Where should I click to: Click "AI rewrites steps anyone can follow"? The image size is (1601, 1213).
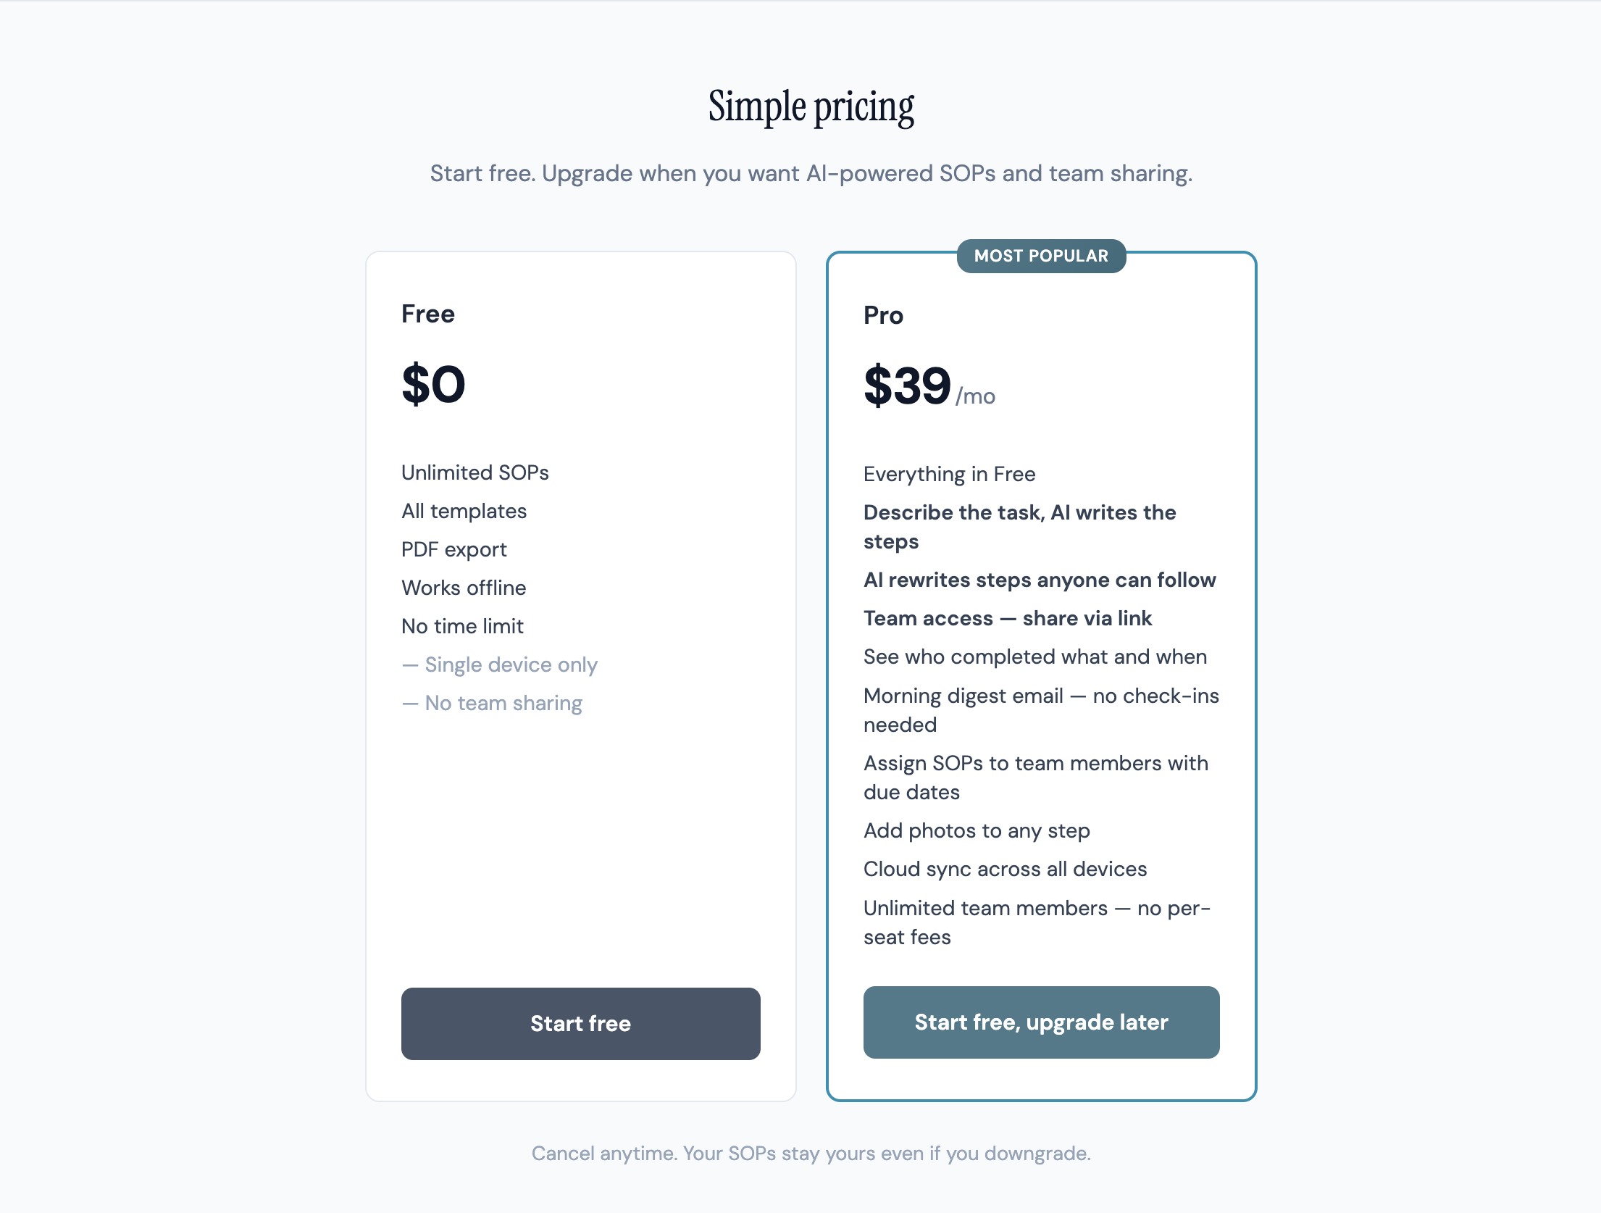coord(1040,580)
